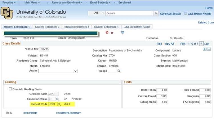The width and height of the screenshot is (214, 119).
Task: Click the Catalog Nbr value 2700
Action: click(112, 56)
